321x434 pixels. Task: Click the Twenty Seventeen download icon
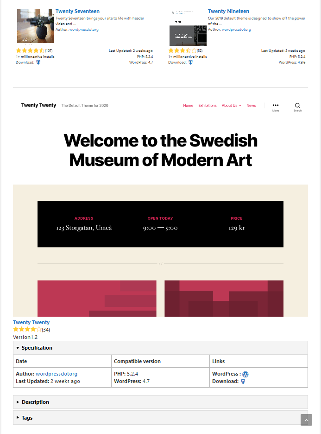coord(38,62)
